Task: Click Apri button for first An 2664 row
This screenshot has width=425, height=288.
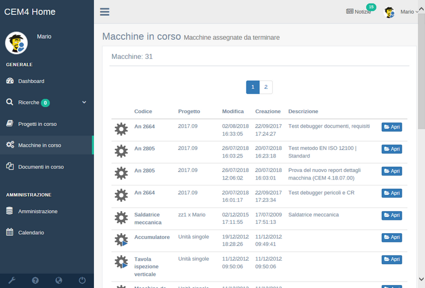Action: point(392,127)
